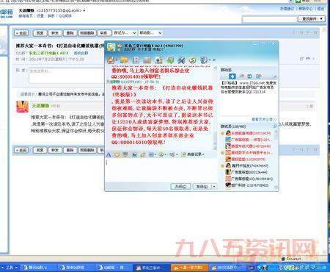Click the crossed tools icon in chat toolbar
The width and height of the screenshot is (330, 272).
[181, 60]
